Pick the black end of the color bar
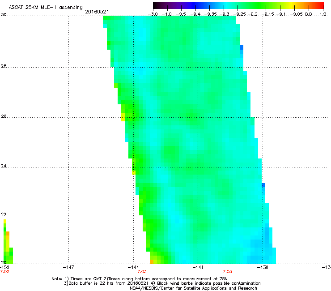 [x=156, y=6]
